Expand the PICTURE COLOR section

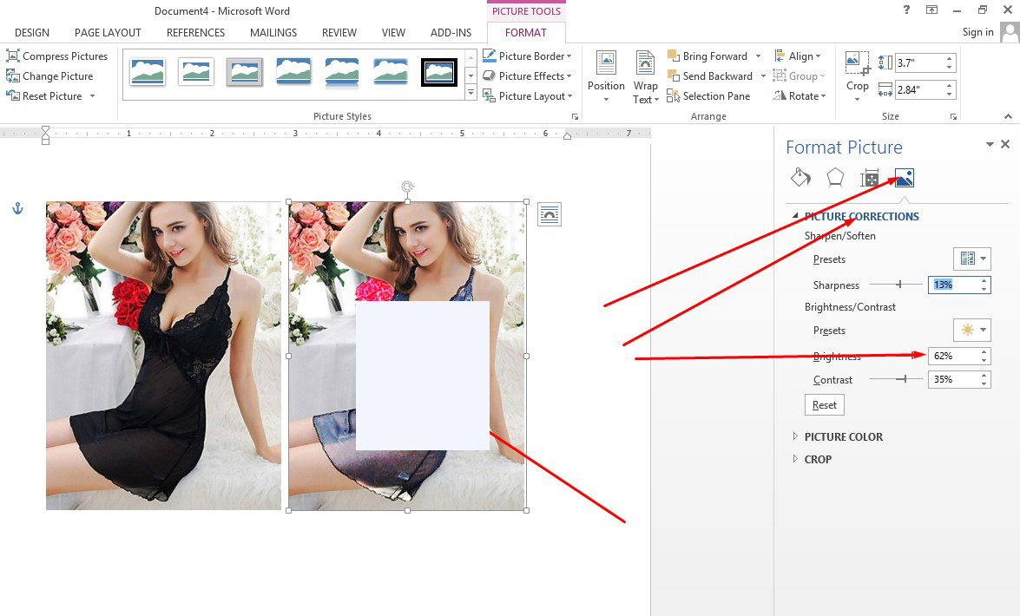click(843, 436)
